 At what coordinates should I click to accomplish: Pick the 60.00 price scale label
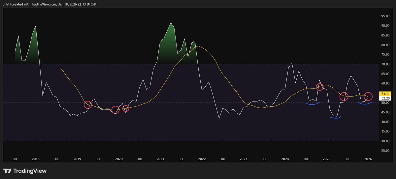(x=385, y=83)
